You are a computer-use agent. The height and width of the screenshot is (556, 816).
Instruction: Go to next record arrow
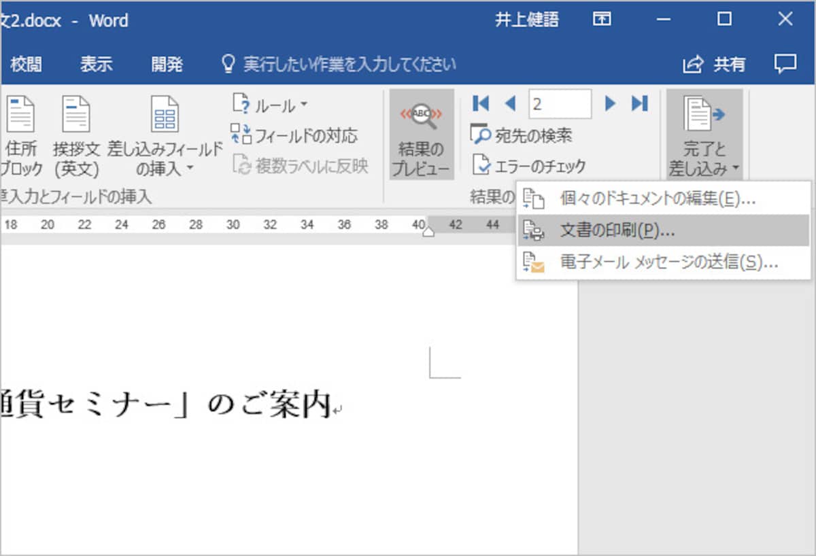[610, 103]
